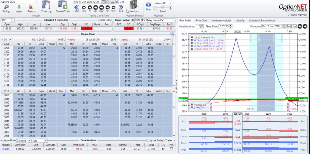Toggle 6/11/2020 (21) line legend box
Screen dimensions: 310x154
(193, 107)
